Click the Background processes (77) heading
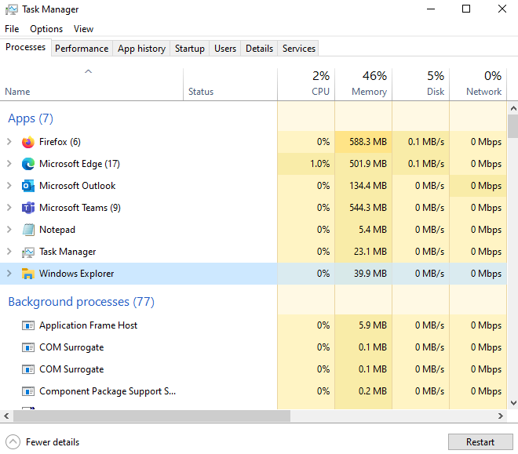 [82, 302]
